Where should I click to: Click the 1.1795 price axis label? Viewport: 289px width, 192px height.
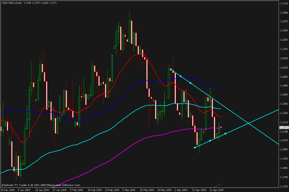tap(284, 177)
